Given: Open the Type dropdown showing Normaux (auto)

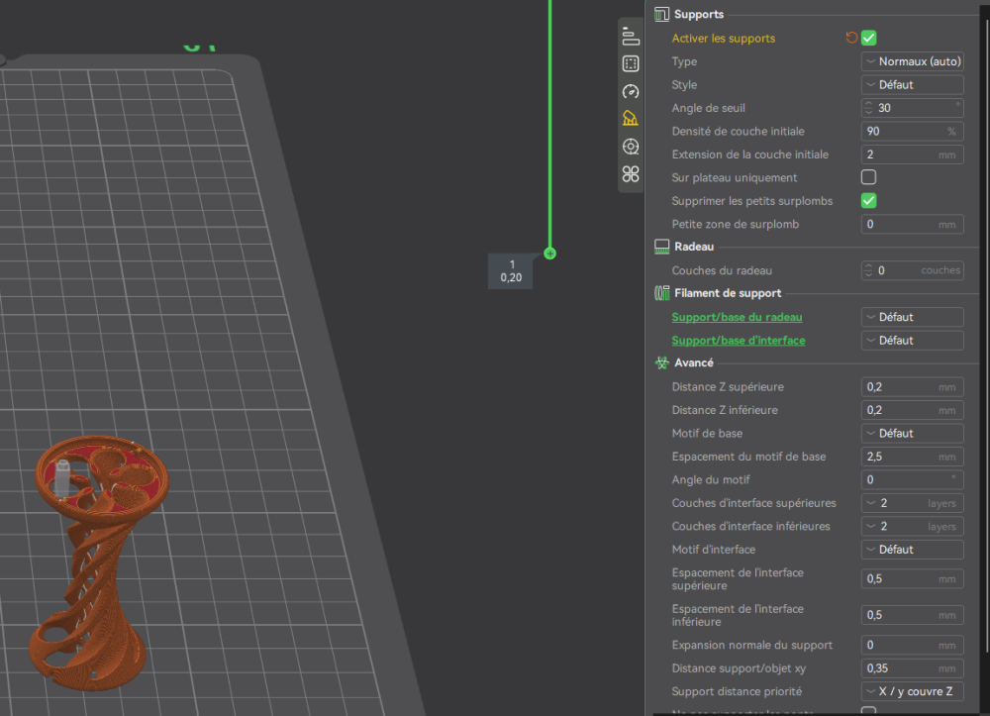Looking at the screenshot, I should point(913,61).
